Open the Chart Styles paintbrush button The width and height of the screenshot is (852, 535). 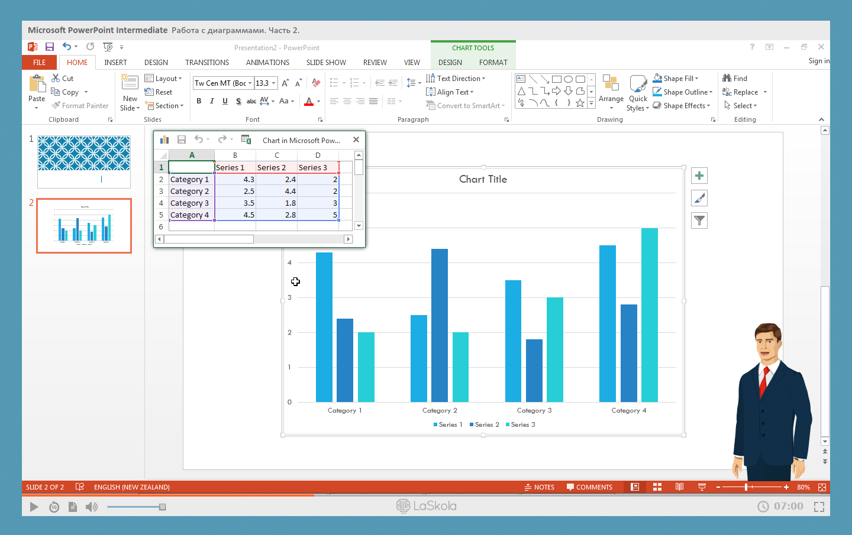pyautogui.click(x=699, y=199)
